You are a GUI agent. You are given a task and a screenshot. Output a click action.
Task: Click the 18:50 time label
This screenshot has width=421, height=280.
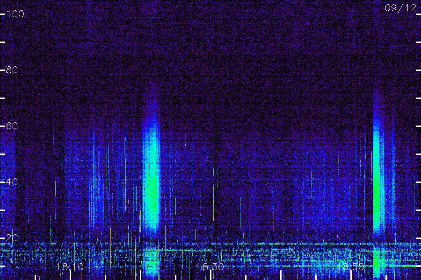(x=351, y=267)
